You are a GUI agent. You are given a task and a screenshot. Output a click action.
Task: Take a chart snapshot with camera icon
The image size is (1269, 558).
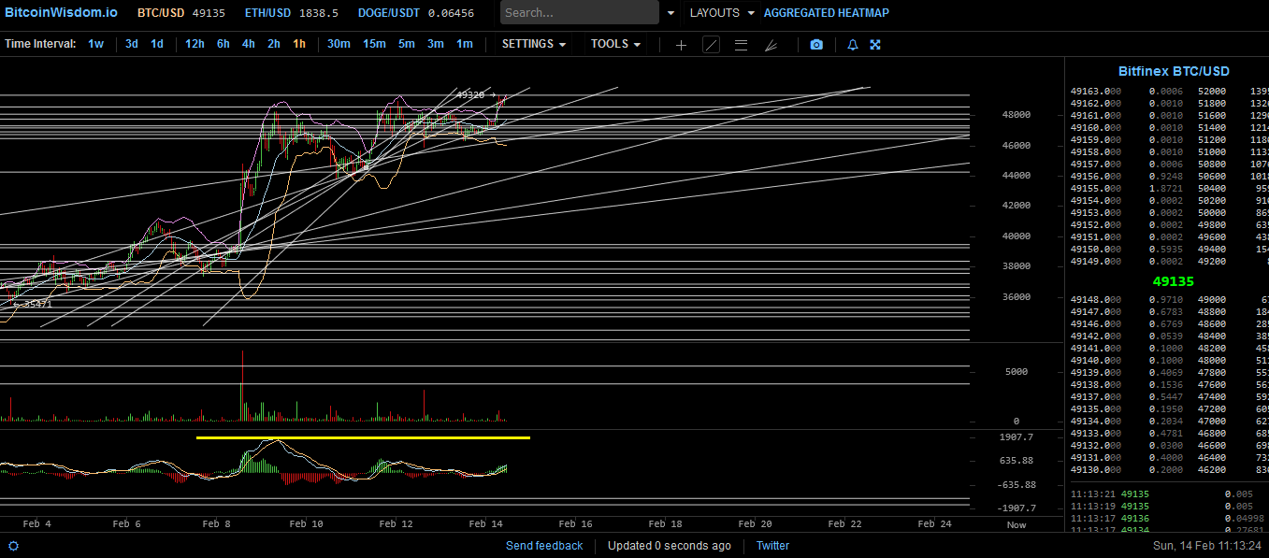tap(816, 45)
